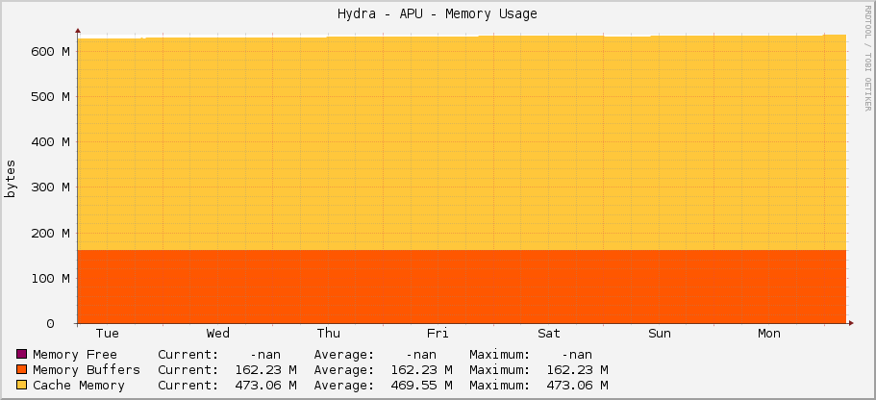Click Memory Free current value -nan
876x400 pixels.
[x=264, y=354]
